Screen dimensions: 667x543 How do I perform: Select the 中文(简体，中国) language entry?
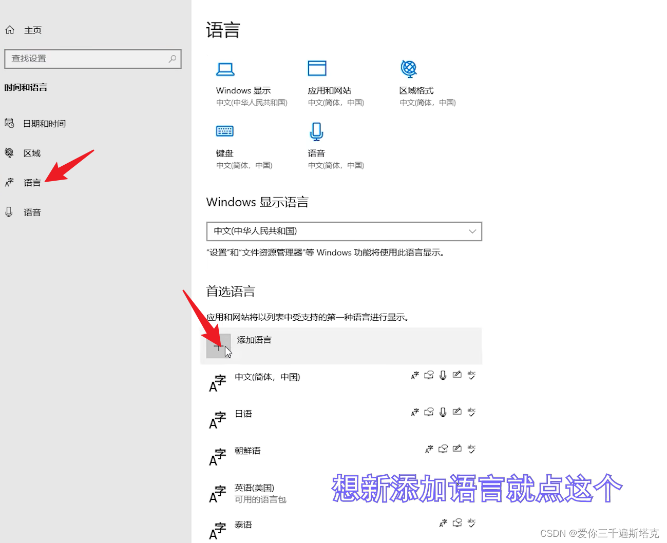[x=267, y=377]
